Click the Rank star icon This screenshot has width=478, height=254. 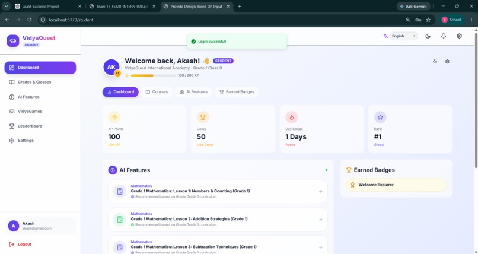380,117
